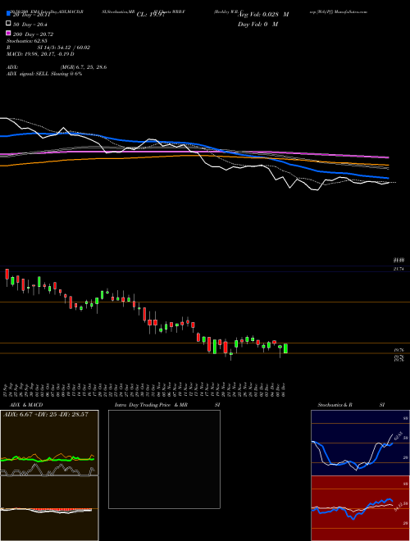410x541 pixels.
Task: Click the 21.74 price axis label
Action: tap(399, 269)
